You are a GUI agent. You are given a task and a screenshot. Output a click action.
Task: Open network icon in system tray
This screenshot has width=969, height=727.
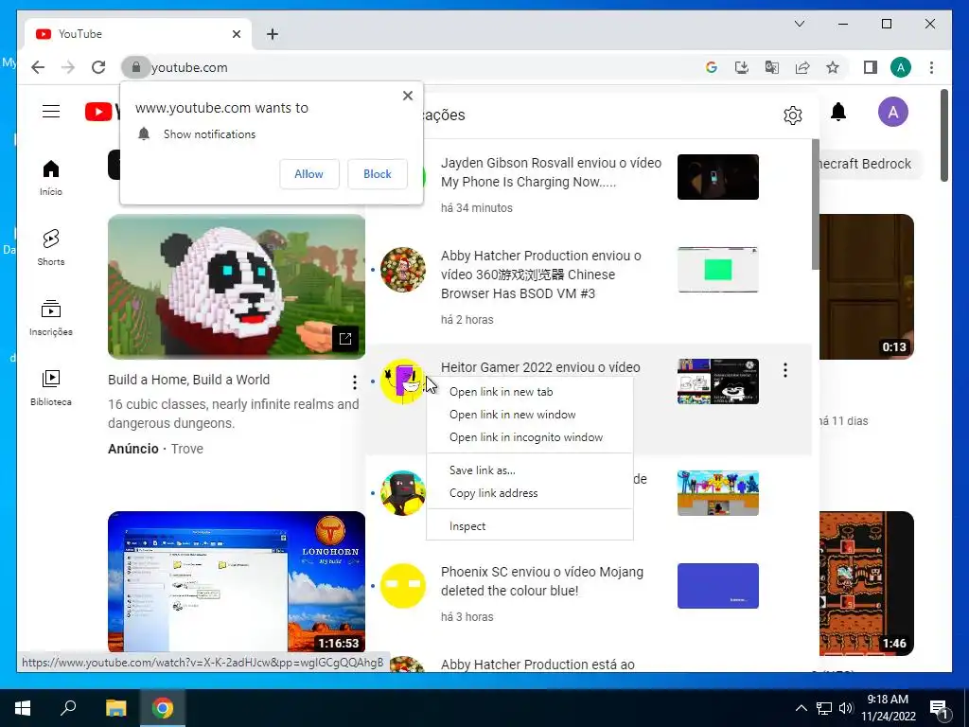click(824, 708)
